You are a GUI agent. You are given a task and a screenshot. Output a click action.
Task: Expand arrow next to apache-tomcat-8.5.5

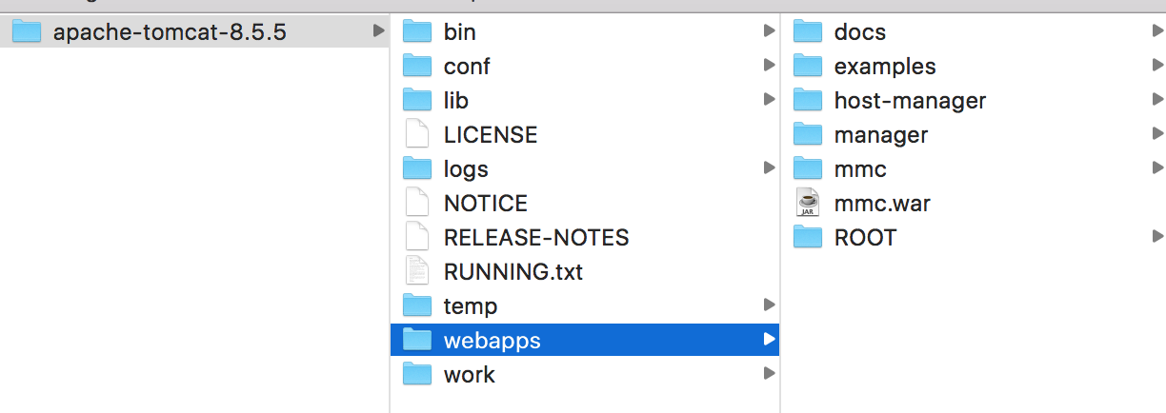pos(379,32)
